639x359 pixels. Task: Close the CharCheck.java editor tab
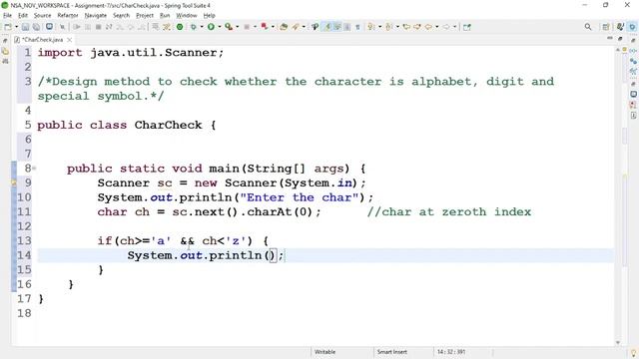coord(70,40)
